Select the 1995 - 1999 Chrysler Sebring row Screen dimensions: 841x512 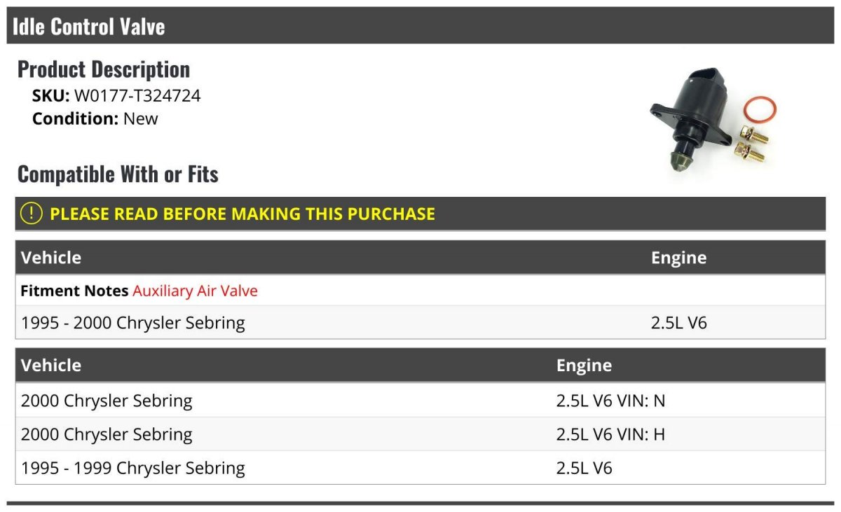pos(420,468)
